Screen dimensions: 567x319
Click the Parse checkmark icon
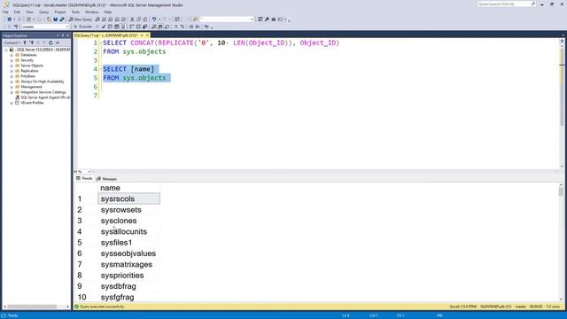coord(104,27)
